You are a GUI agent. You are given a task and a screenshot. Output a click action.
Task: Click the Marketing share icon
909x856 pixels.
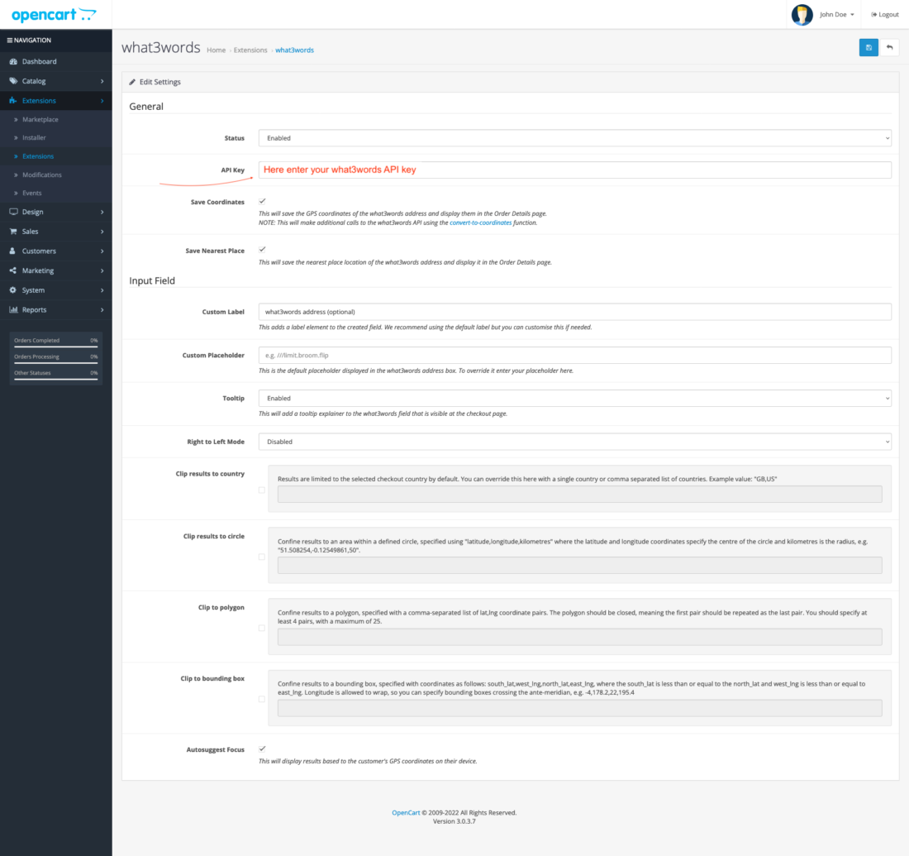tap(12, 270)
